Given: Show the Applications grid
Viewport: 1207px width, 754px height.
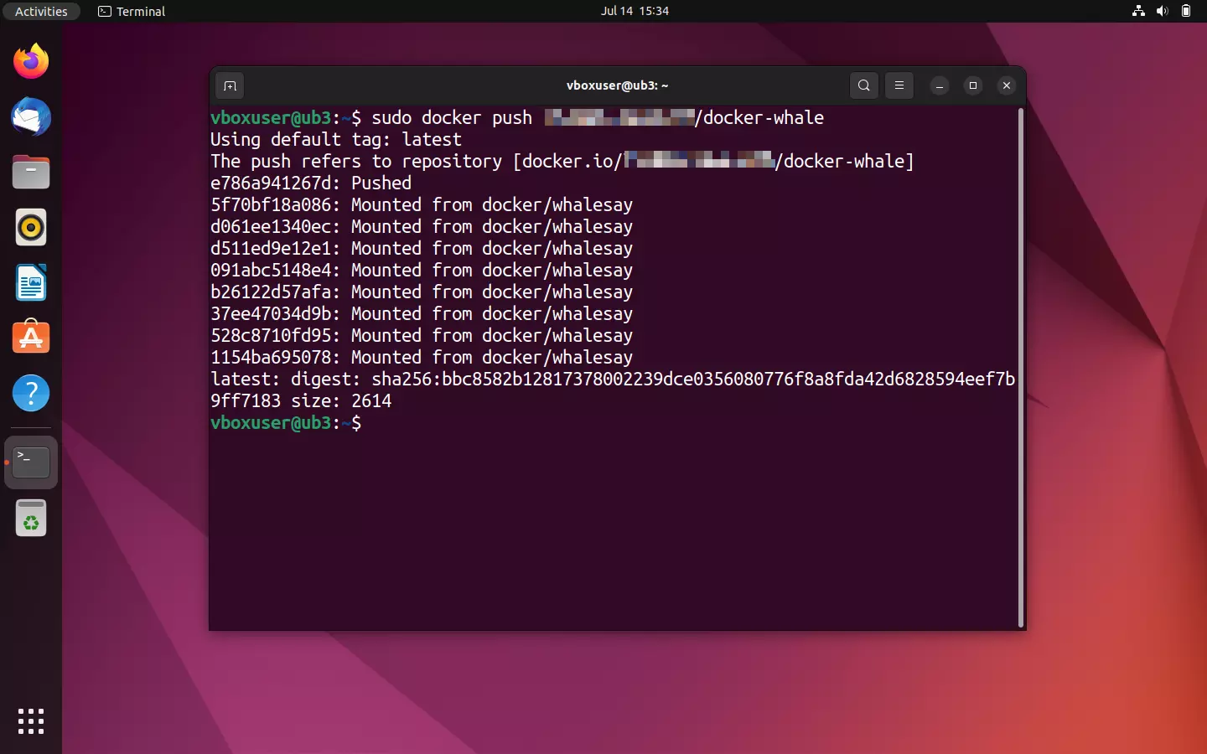Looking at the screenshot, I should [x=30, y=721].
